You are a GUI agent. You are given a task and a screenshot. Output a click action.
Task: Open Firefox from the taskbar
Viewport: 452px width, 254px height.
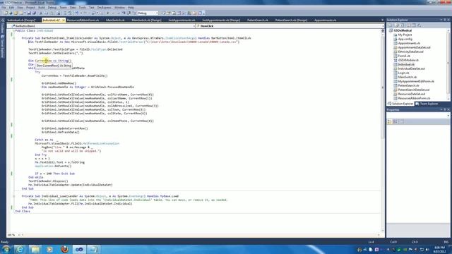[64, 249]
